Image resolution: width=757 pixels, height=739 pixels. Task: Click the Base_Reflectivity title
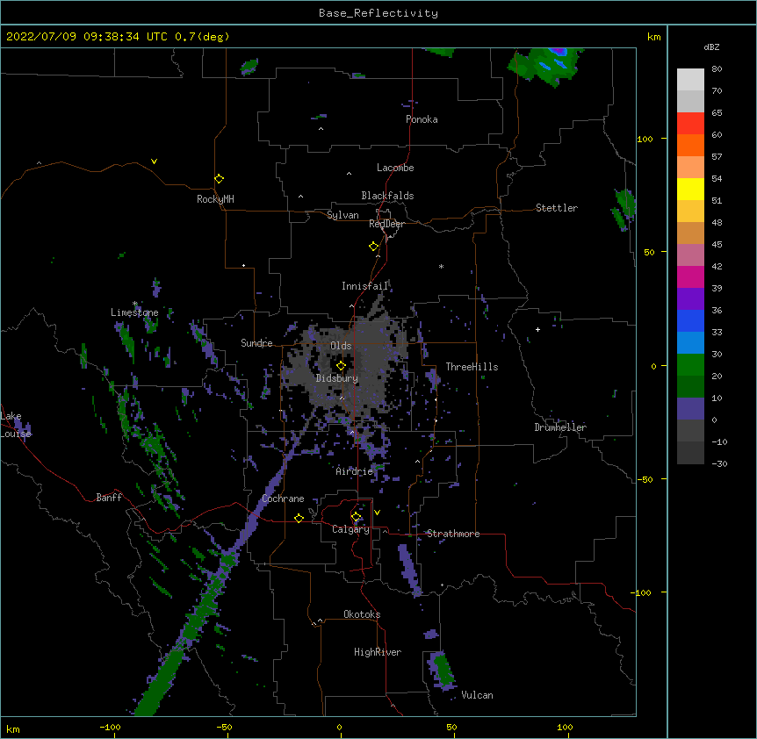pyautogui.click(x=378, y=13)
